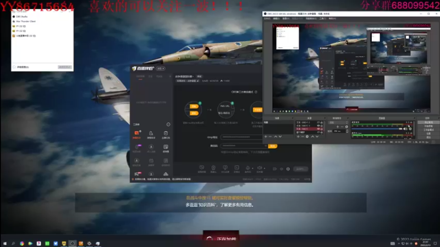Click the grey start button in companion bottom bar
Screen dimensions: 440x247
point(300,169)
